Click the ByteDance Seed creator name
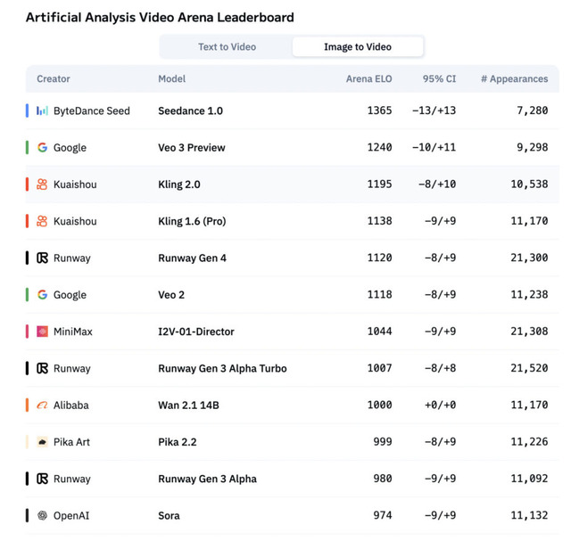This screenshot has height=549, width=571. (x=91, y=111)
